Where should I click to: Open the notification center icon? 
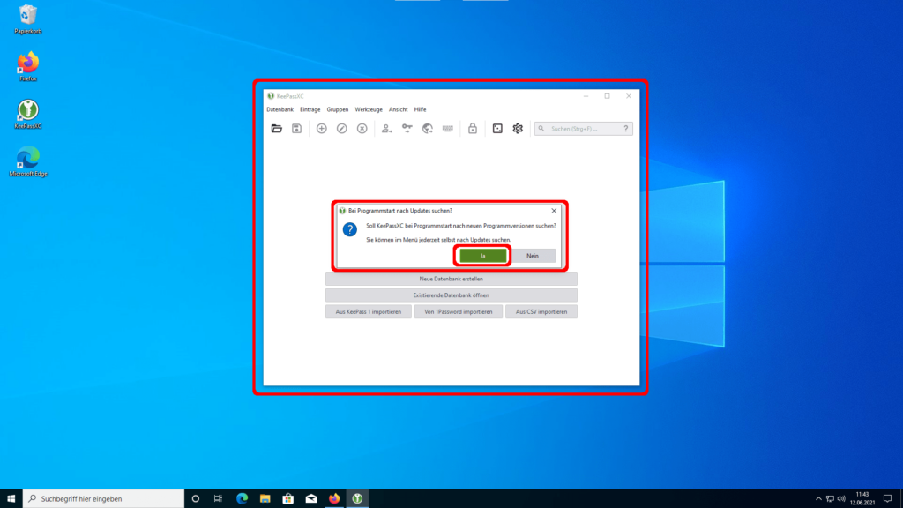[x=887, y=499]
